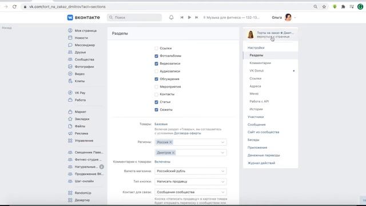
Task: Skip to next music track
Action: tap(197, 18)
